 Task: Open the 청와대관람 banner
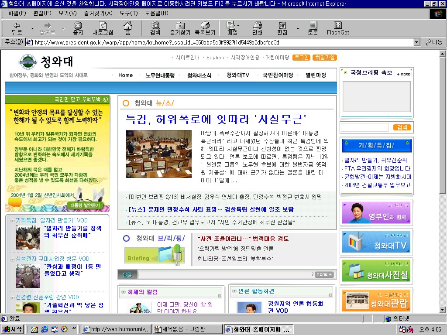click(x=376, y=301)
